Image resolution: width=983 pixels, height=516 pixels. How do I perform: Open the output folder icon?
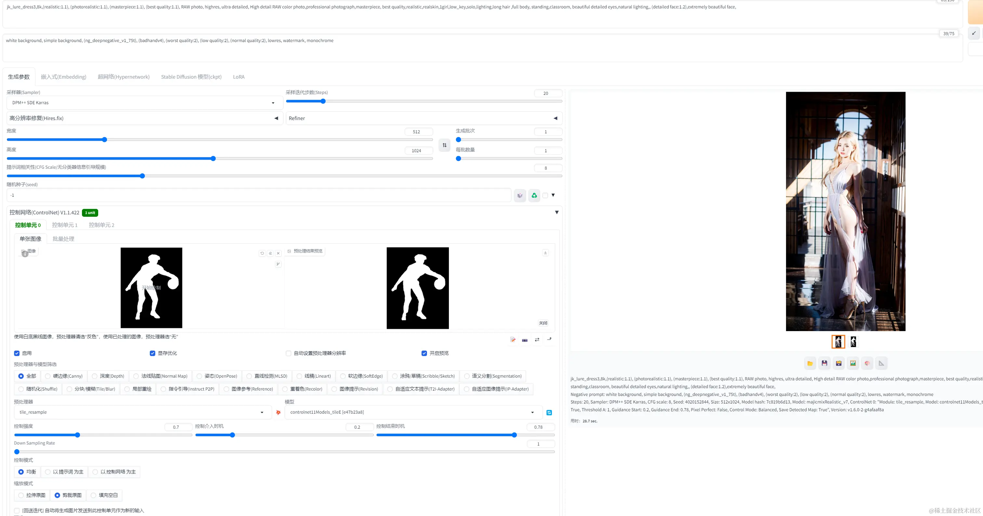810,364
